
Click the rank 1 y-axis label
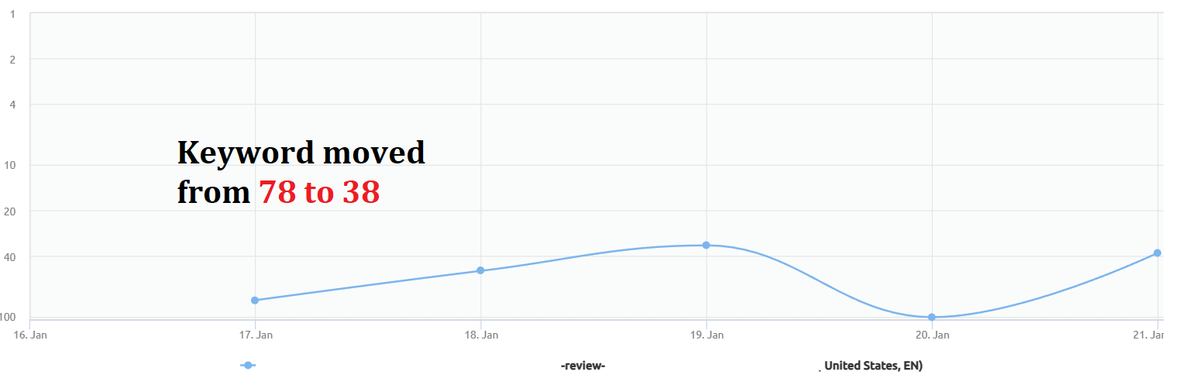pos(12,14)
